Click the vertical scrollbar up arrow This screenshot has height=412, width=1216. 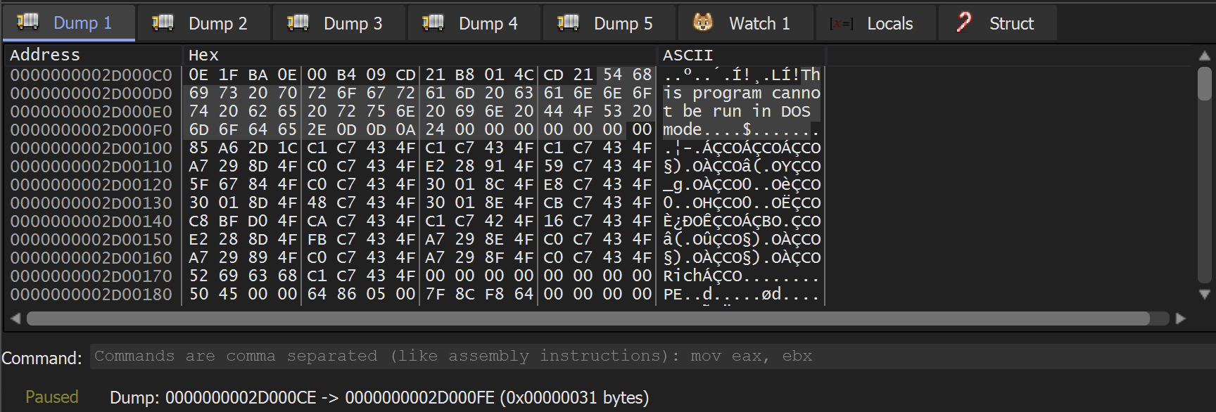coord(1204,56)
